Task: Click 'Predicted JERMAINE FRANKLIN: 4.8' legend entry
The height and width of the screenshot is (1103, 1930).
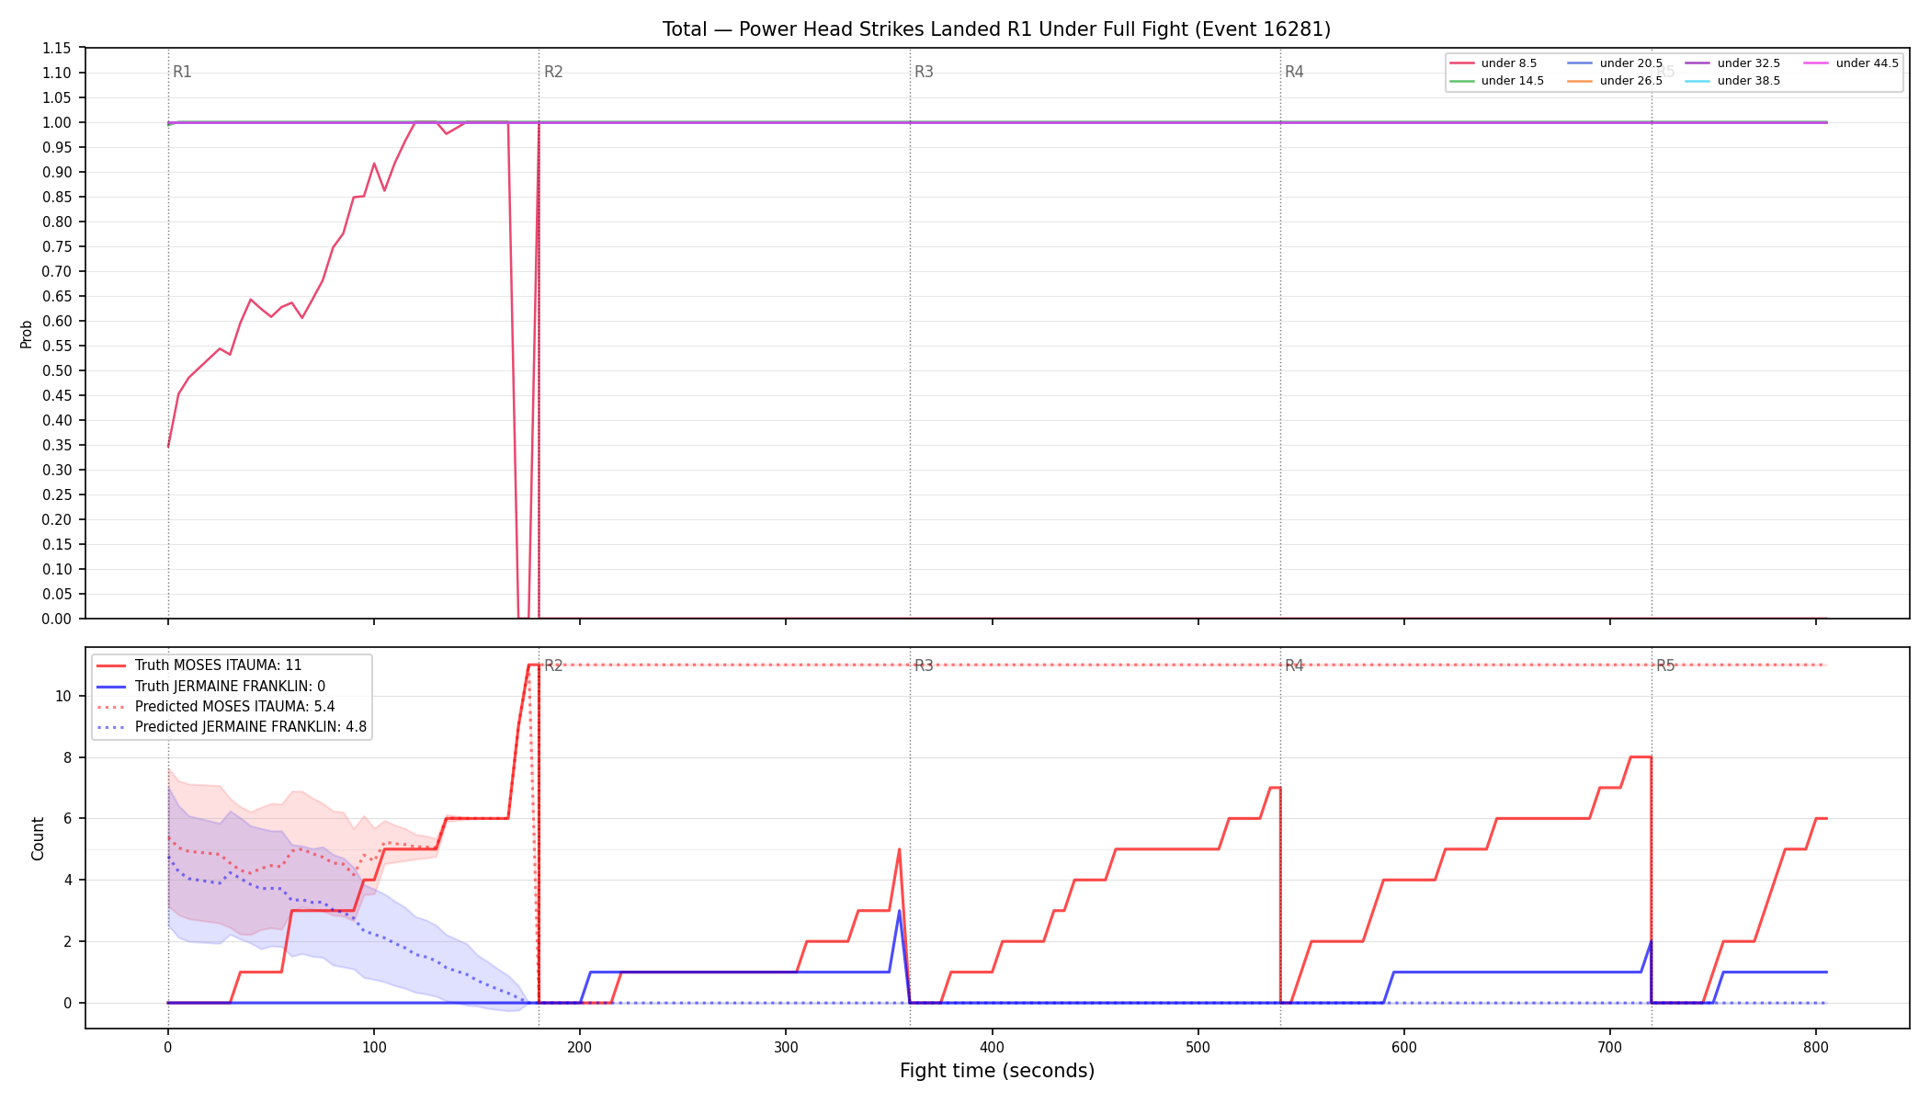Action: 231,727
